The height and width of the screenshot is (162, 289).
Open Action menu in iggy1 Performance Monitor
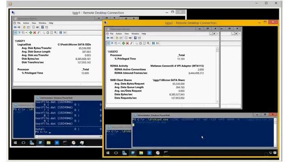26,23
